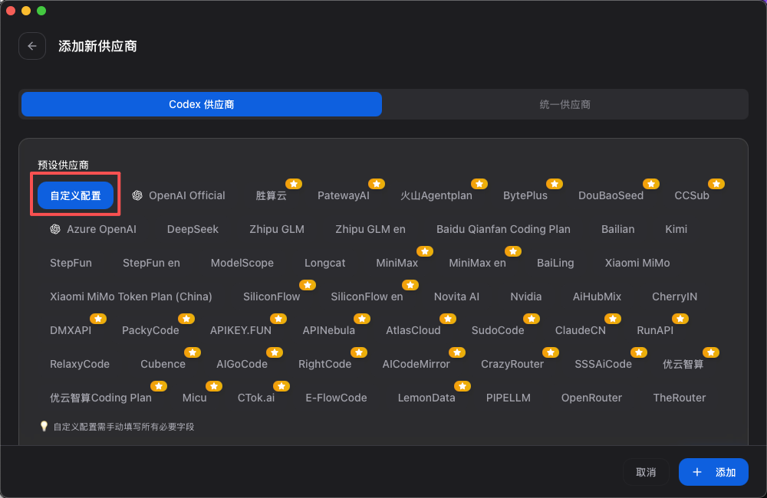
Task: Pick the MiniMax provider
Action: 397,263
